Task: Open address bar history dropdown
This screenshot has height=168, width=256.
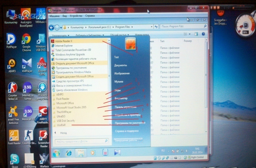Action: 152,26
